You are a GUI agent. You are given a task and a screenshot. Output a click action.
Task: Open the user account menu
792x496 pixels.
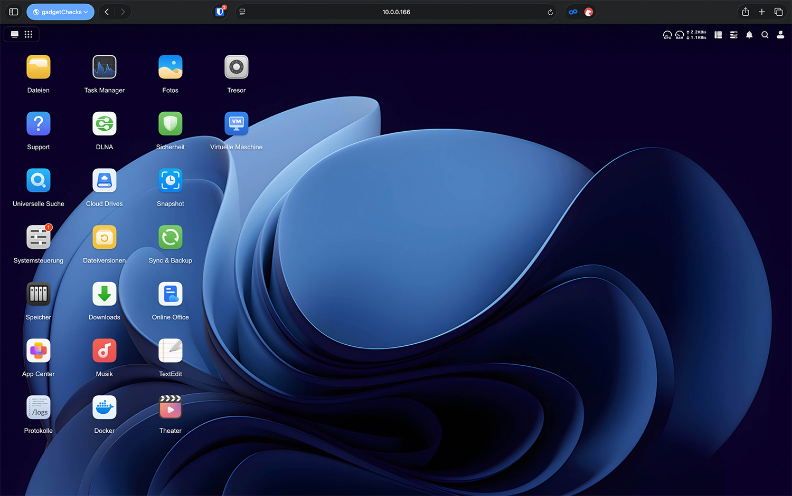click(x=780, y=35)
